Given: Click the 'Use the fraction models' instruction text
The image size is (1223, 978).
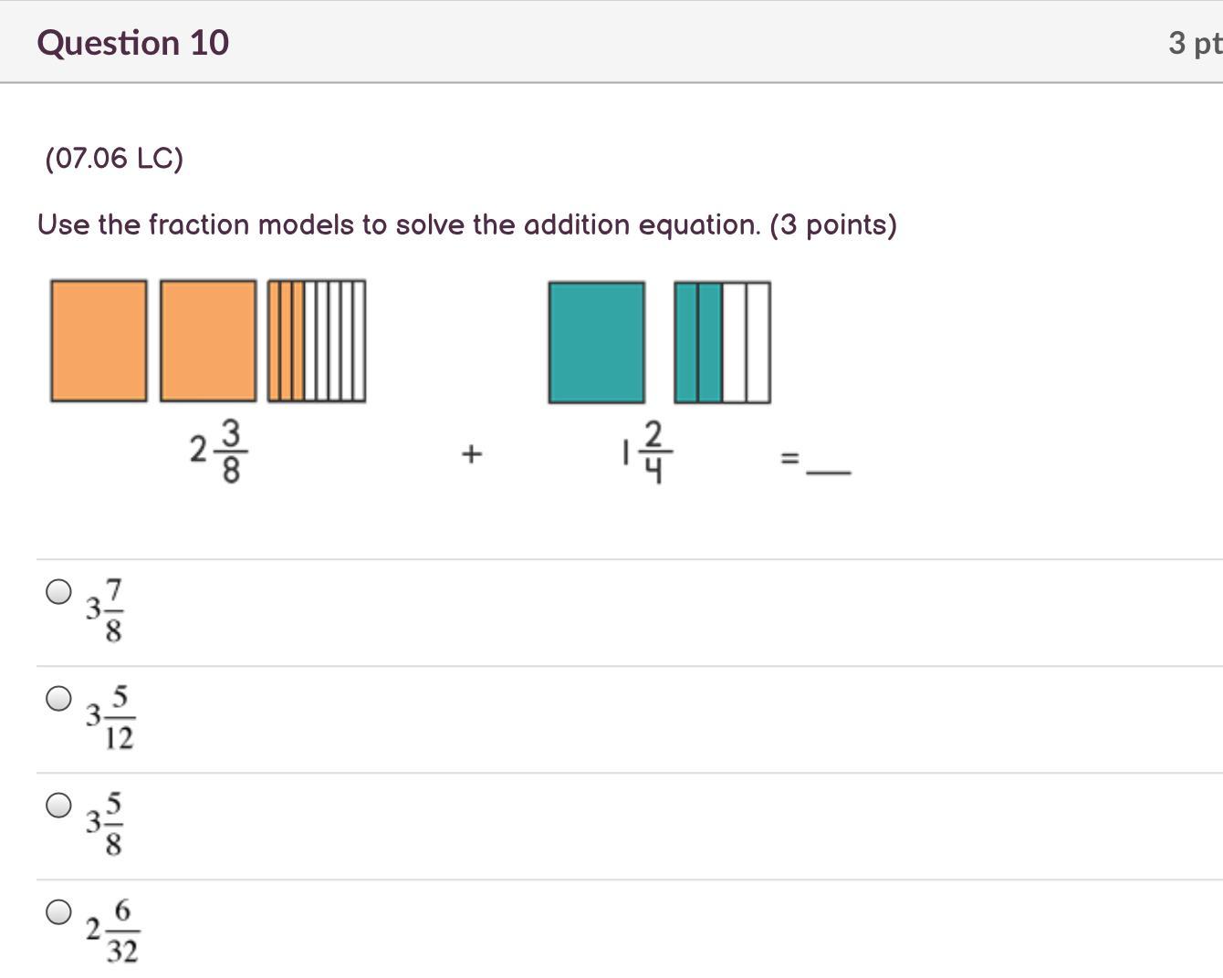Looking at the screenshot, I should [466, 224].
